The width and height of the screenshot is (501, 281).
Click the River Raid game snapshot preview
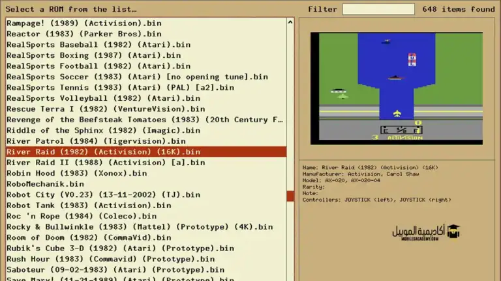coord(396,88)
